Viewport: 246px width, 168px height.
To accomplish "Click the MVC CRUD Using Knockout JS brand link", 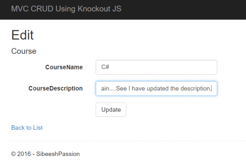I will point(66,9).
